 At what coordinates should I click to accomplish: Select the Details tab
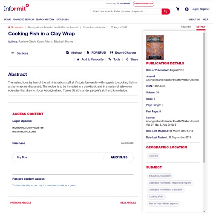201,27
